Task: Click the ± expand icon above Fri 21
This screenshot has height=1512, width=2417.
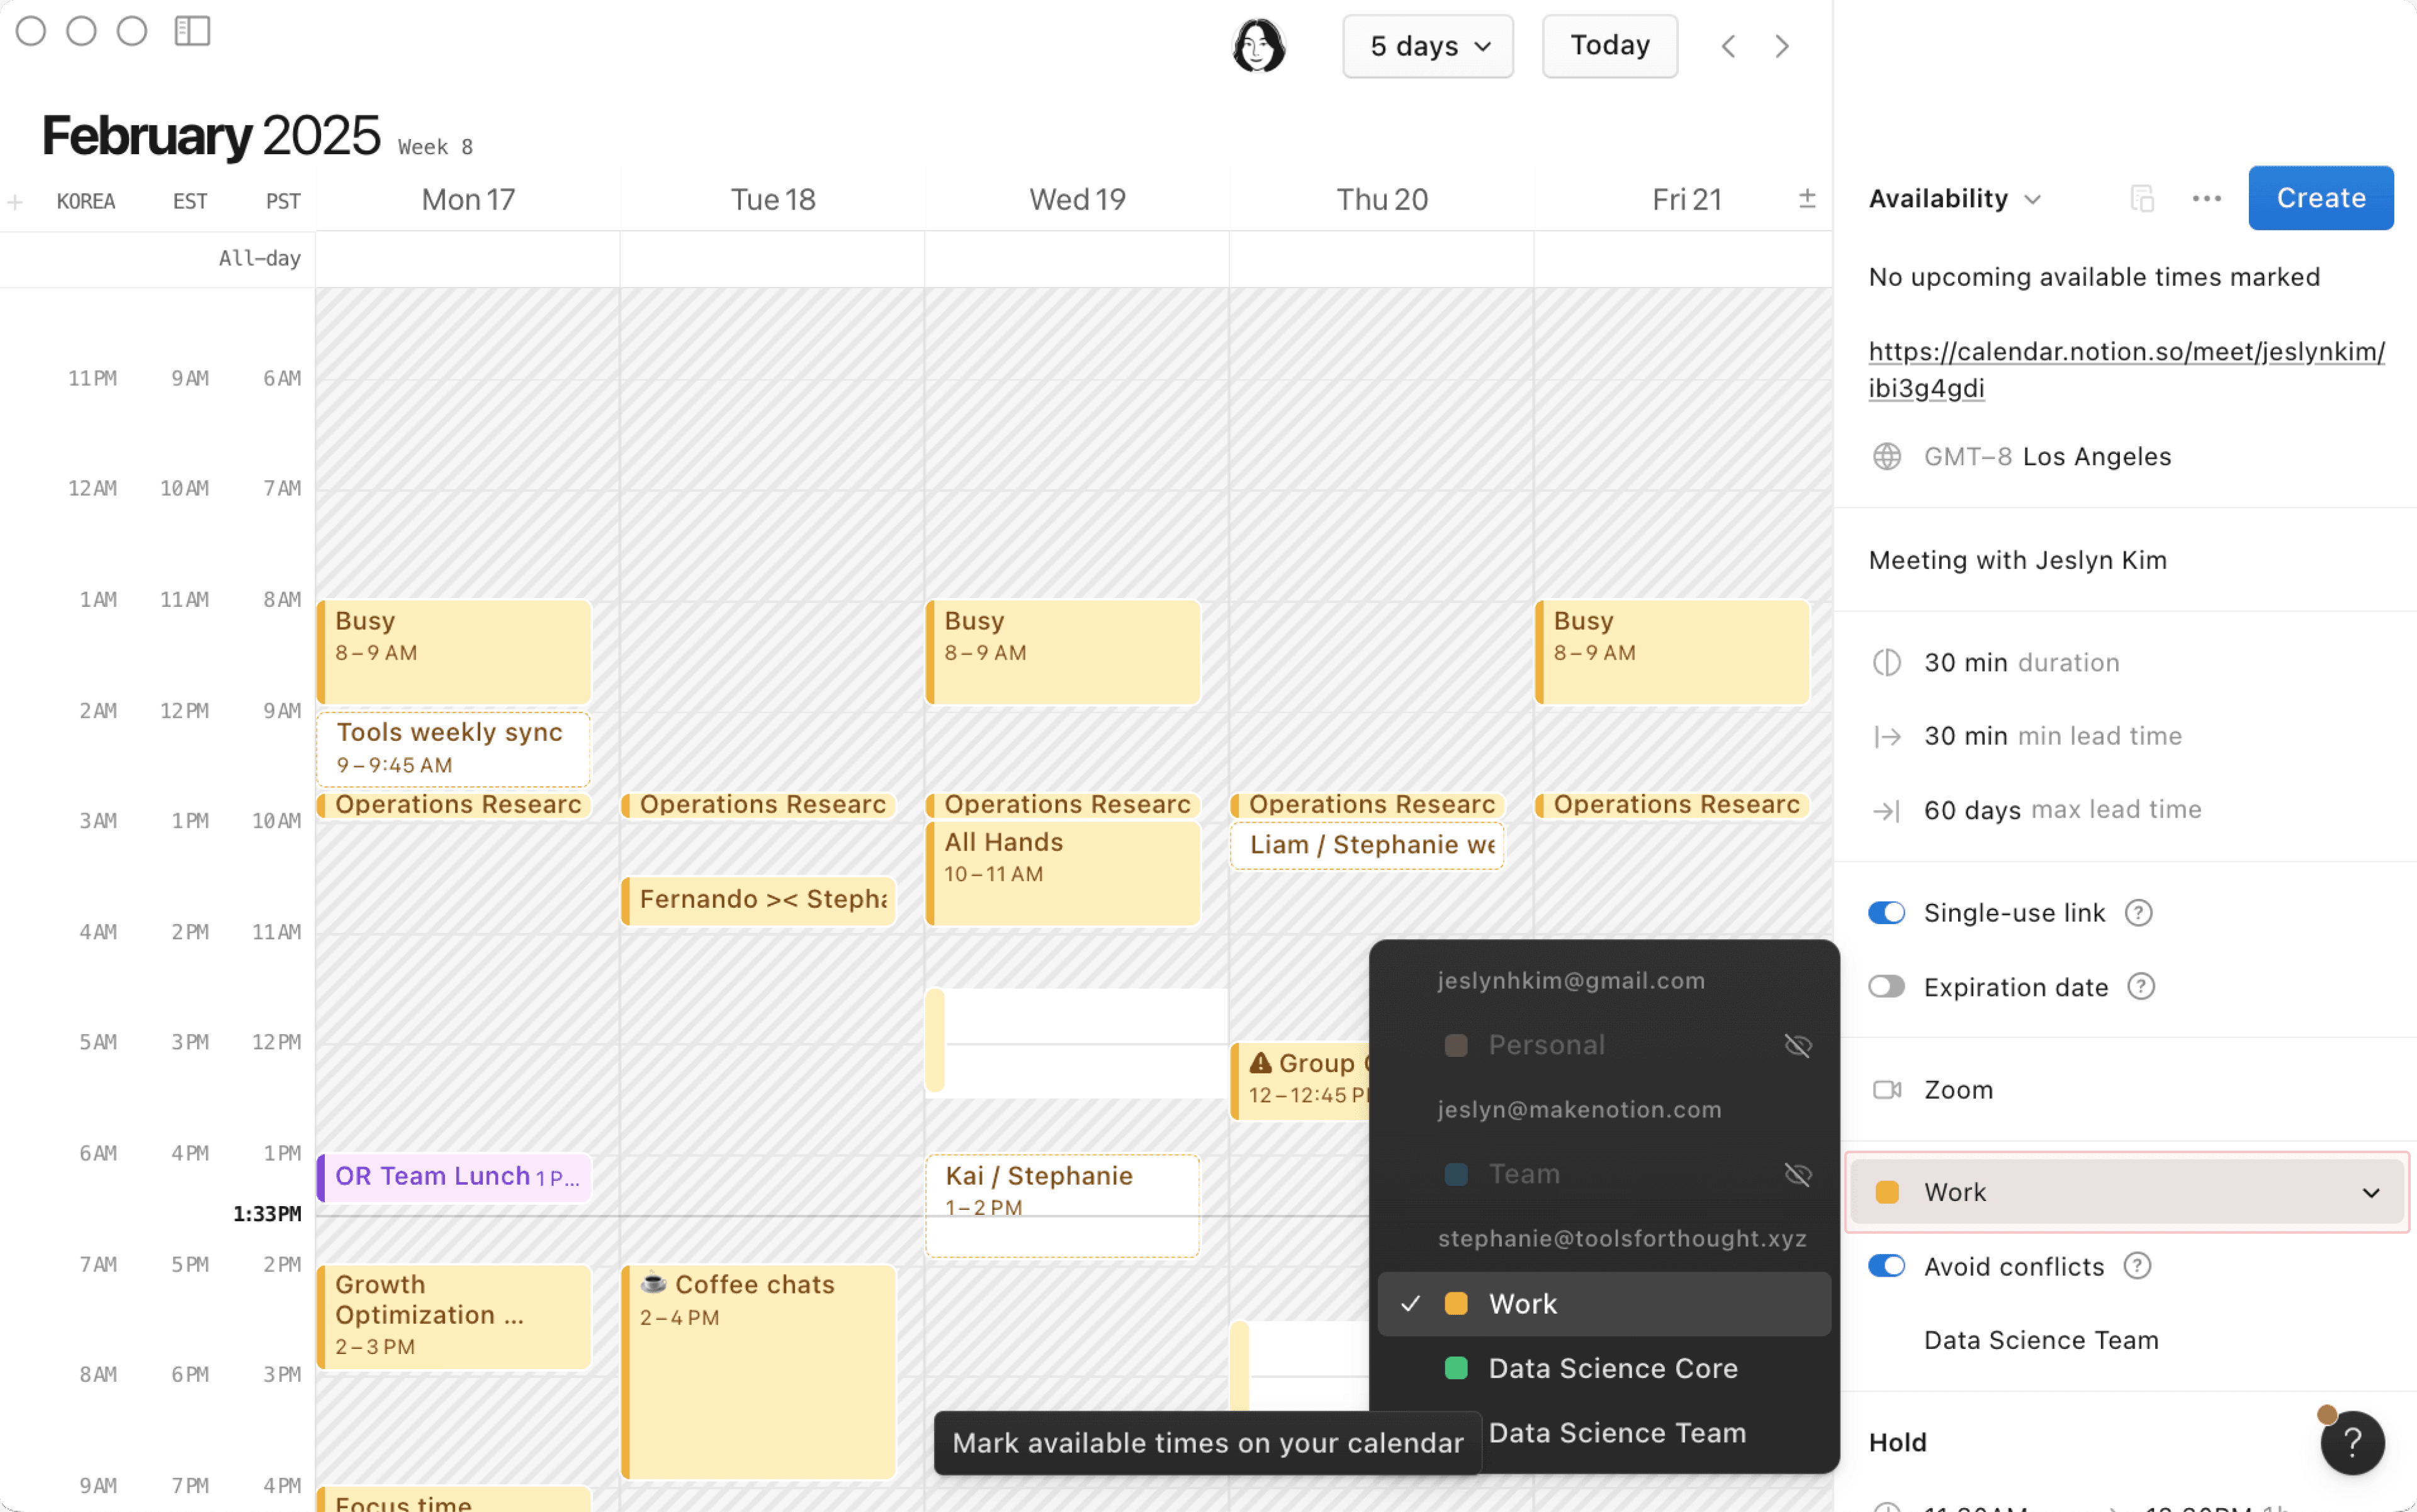Action: point(1808,198)
